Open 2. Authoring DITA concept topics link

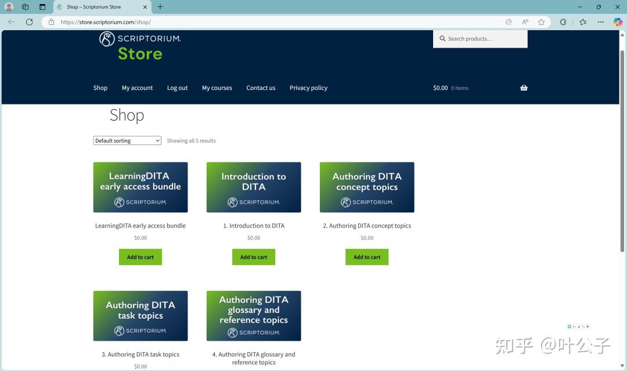(x=367, y=226)
